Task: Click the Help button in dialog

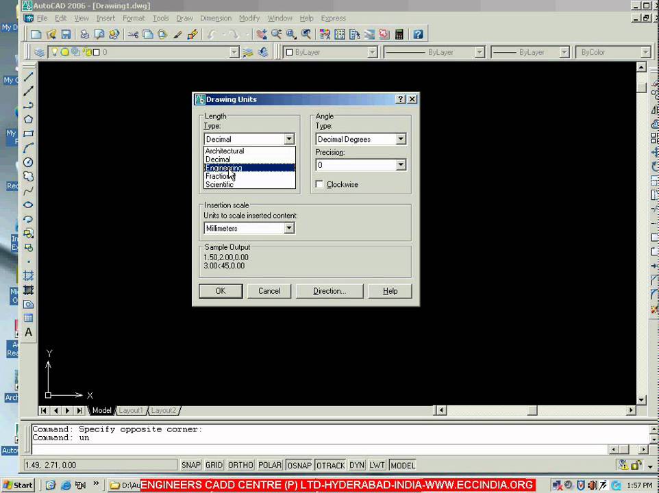Action: (x=390, y=291)
